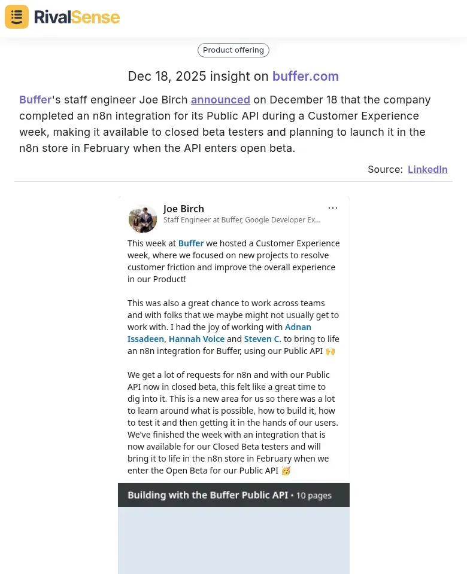Open the buffer.com insight link
This screenshot has height=574, width=467.
[x=305, y=77]
